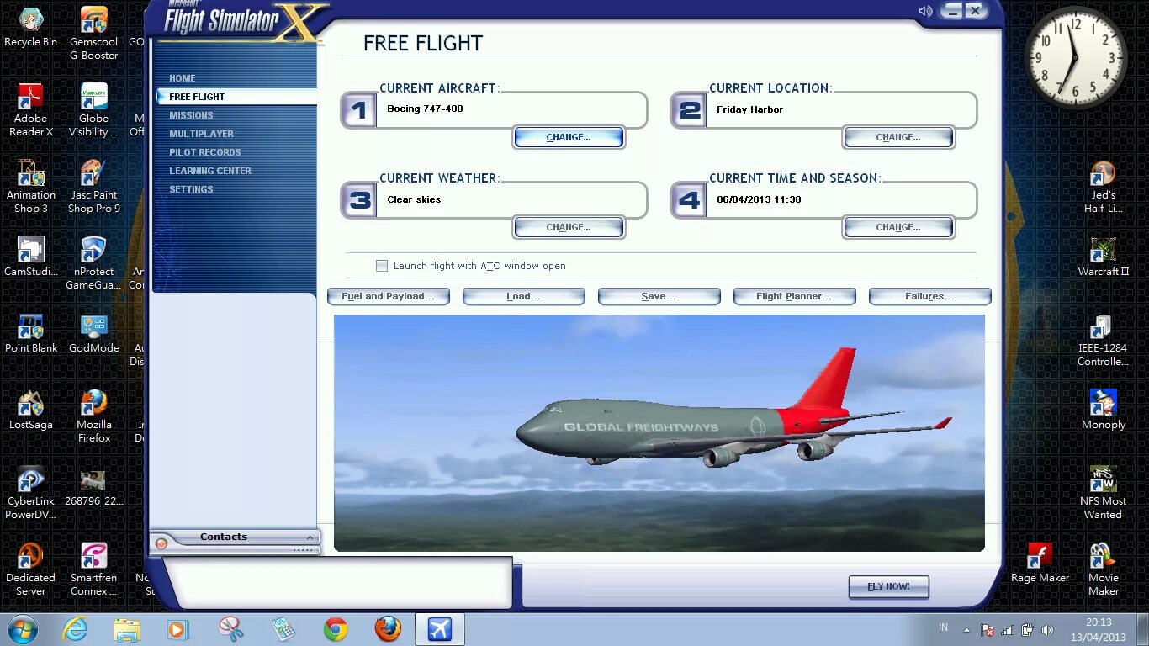This screenshot has height=646, width=1149.
Task: Change the current weather Clear skies
Action: (569, 227)
